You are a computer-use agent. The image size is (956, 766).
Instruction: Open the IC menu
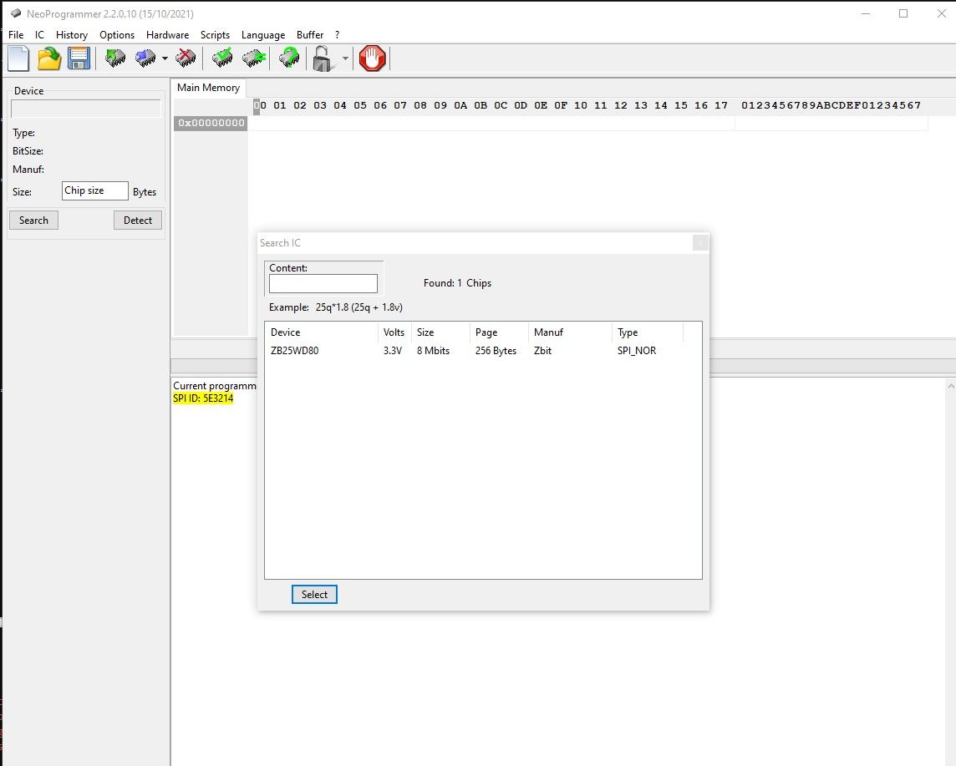(39, 35)
